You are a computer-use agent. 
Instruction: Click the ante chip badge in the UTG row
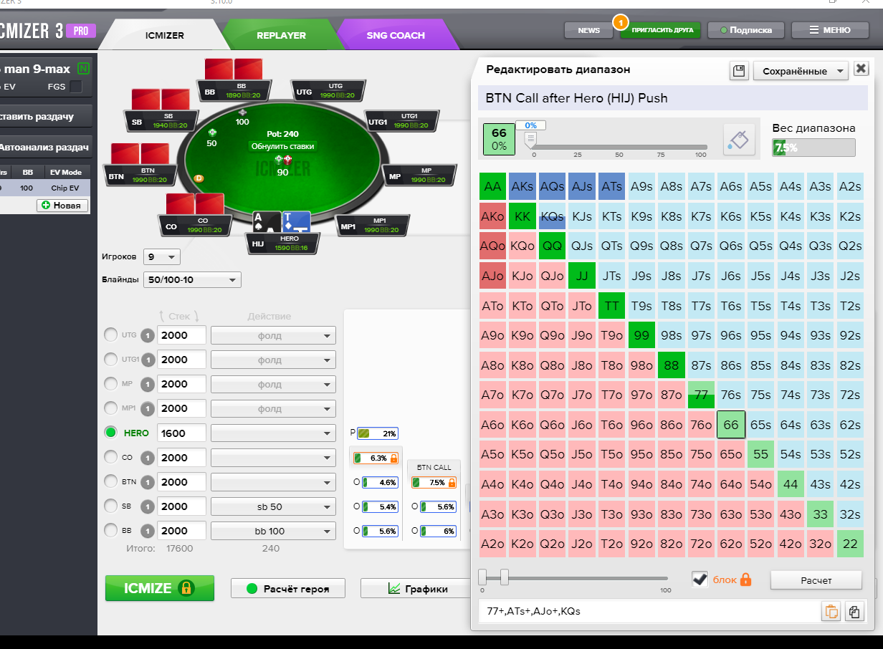147,335
